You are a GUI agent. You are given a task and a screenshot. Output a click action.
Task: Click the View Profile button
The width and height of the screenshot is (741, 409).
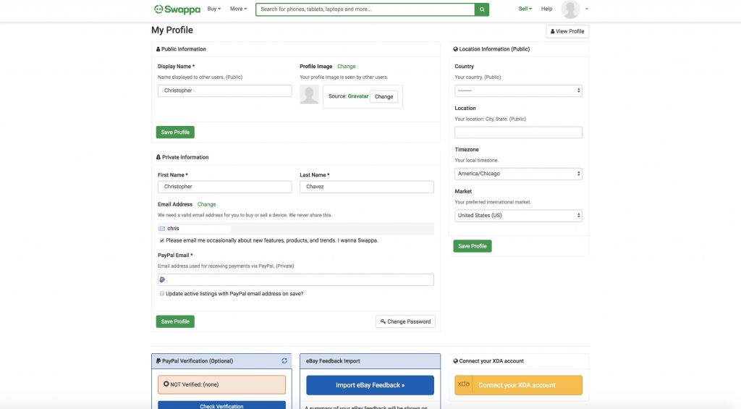coord(567,31)
